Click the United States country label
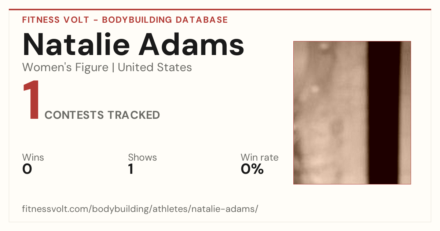The height and width of the screenshot is (231, 440). click(155, 67)
